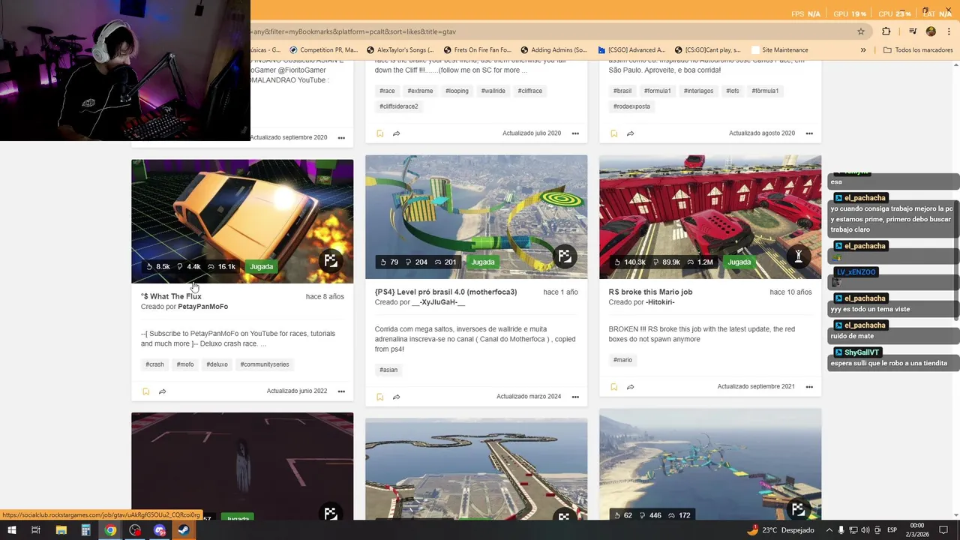
Task: Open RS broke this Mario job title
Action: tap(650, 292)
